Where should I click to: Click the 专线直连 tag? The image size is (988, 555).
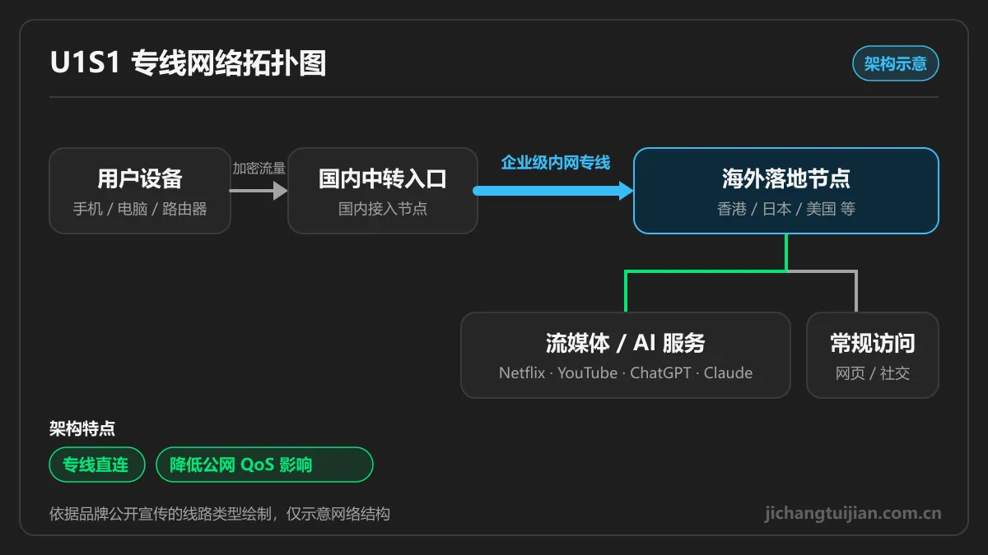tap(97, 465)
